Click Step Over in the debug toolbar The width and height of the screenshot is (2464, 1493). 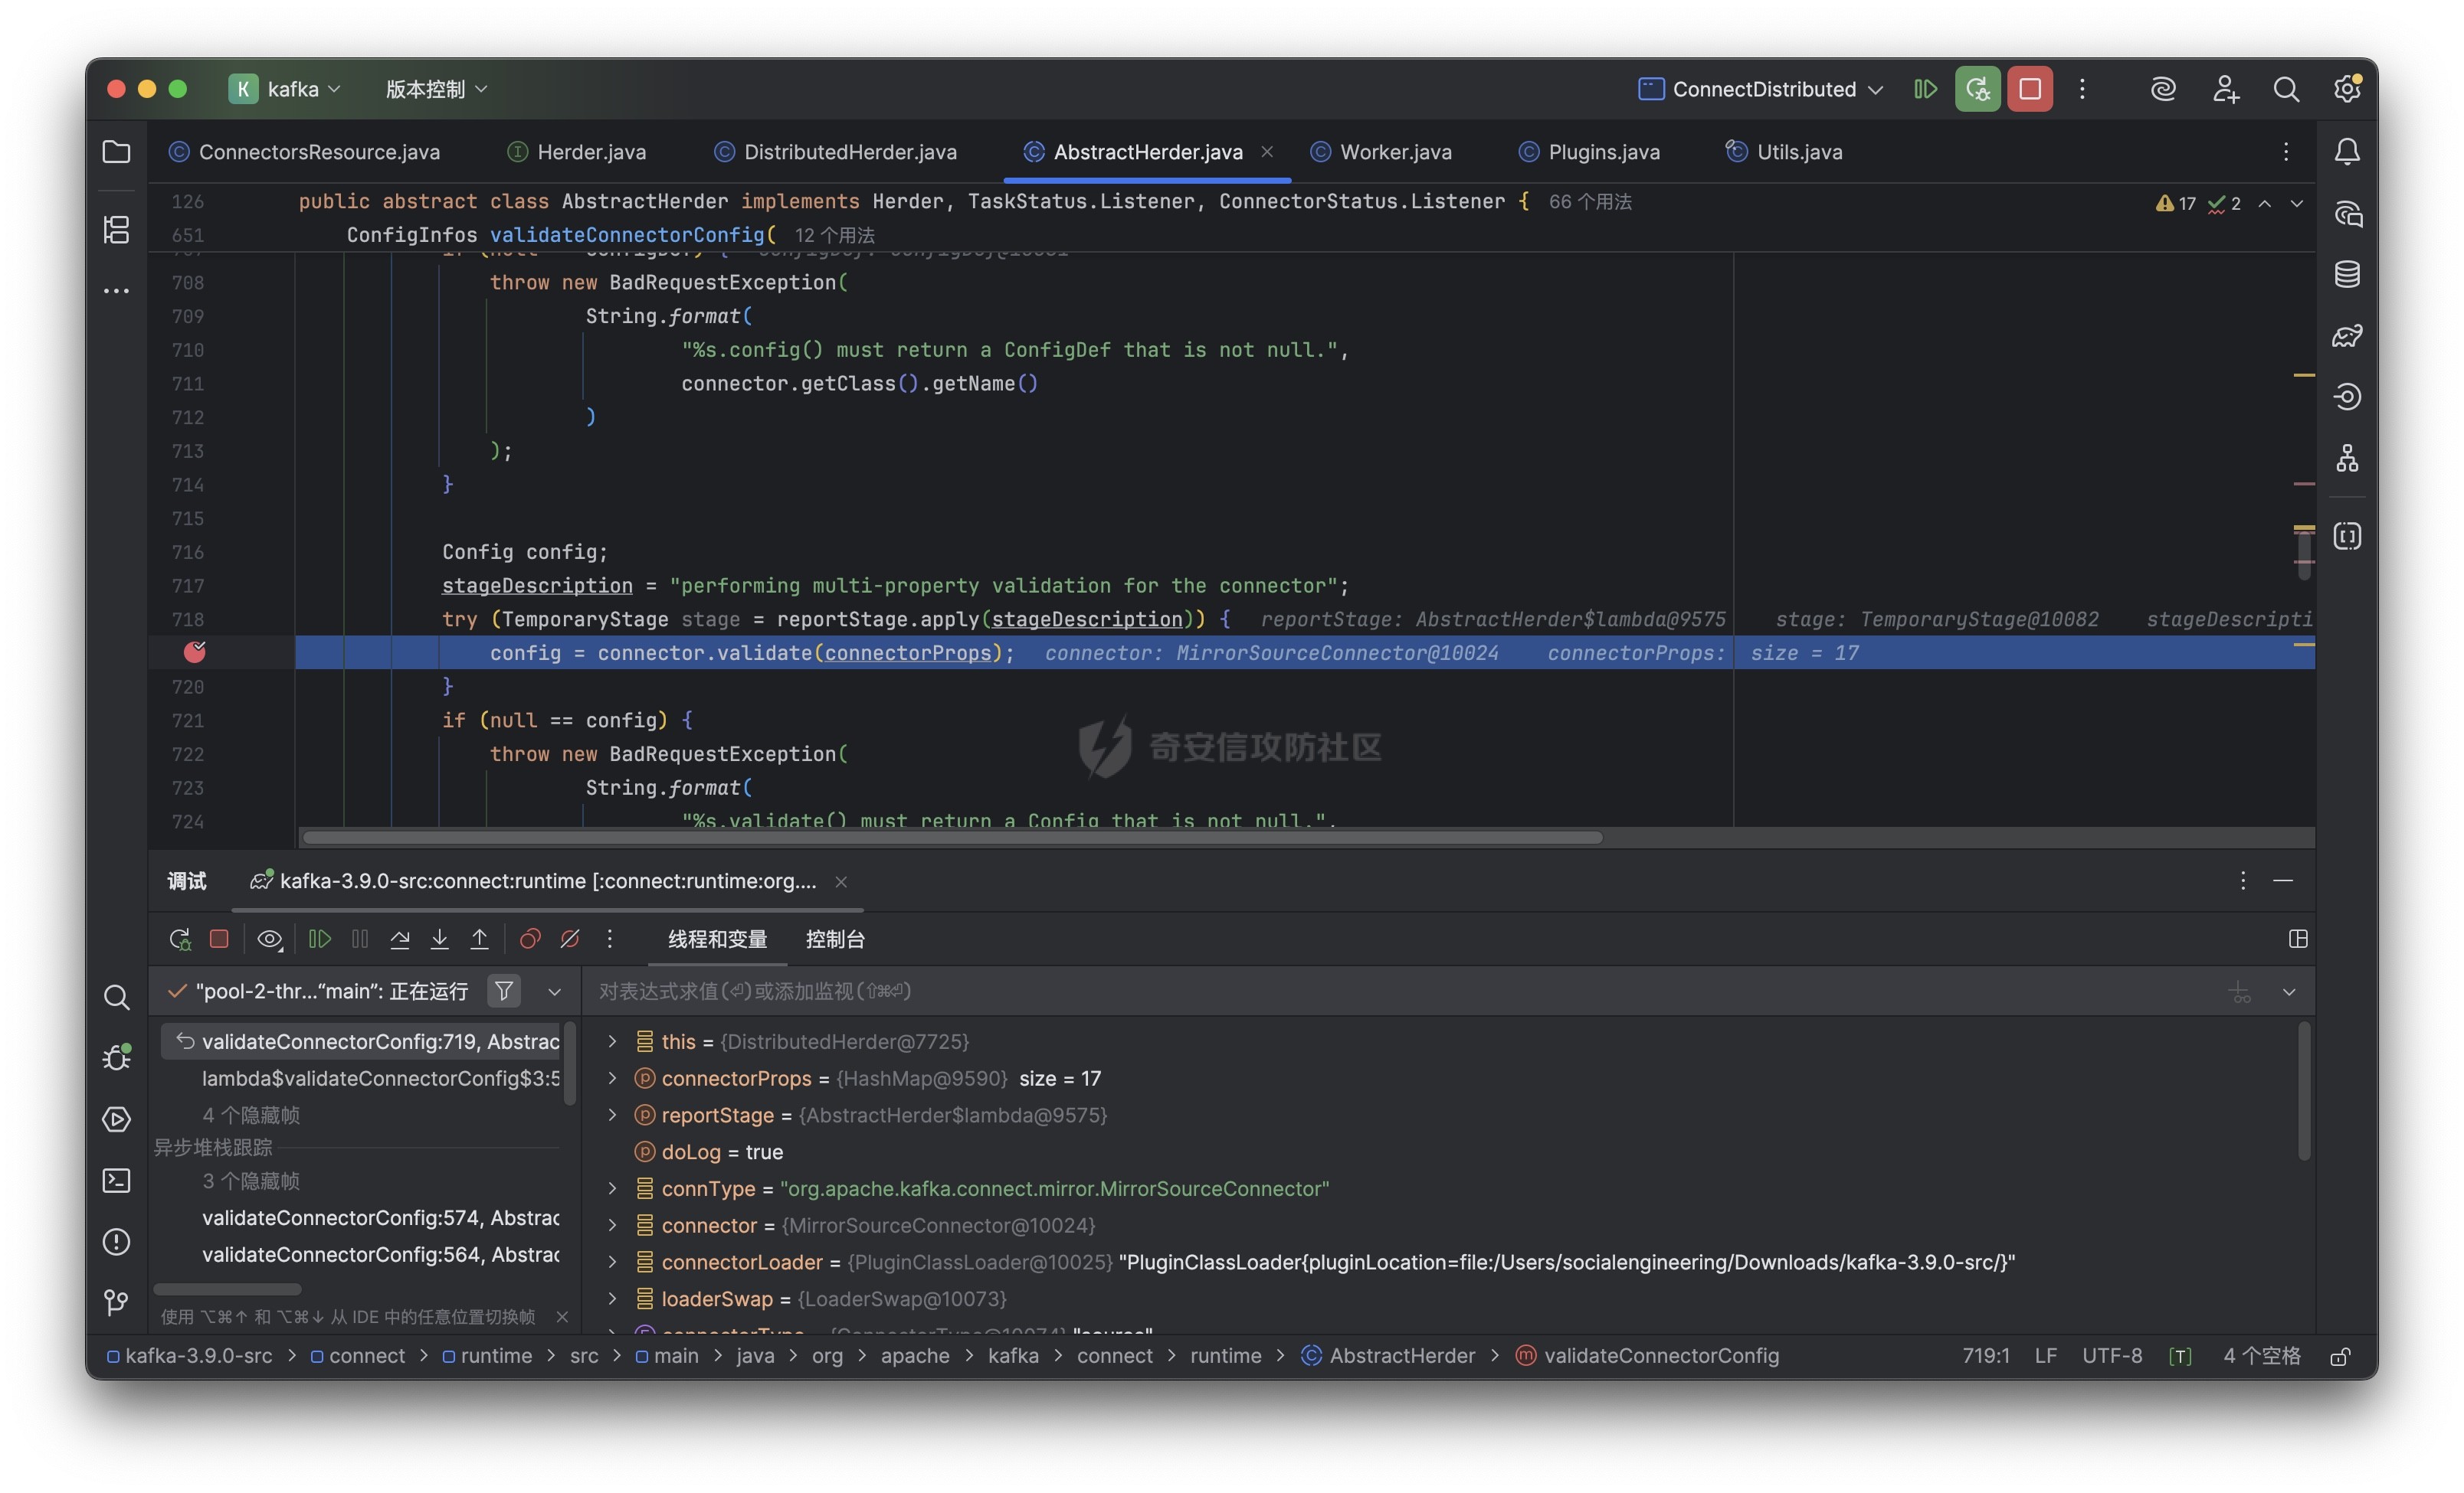pyautogui.click(x=399, y=939)
